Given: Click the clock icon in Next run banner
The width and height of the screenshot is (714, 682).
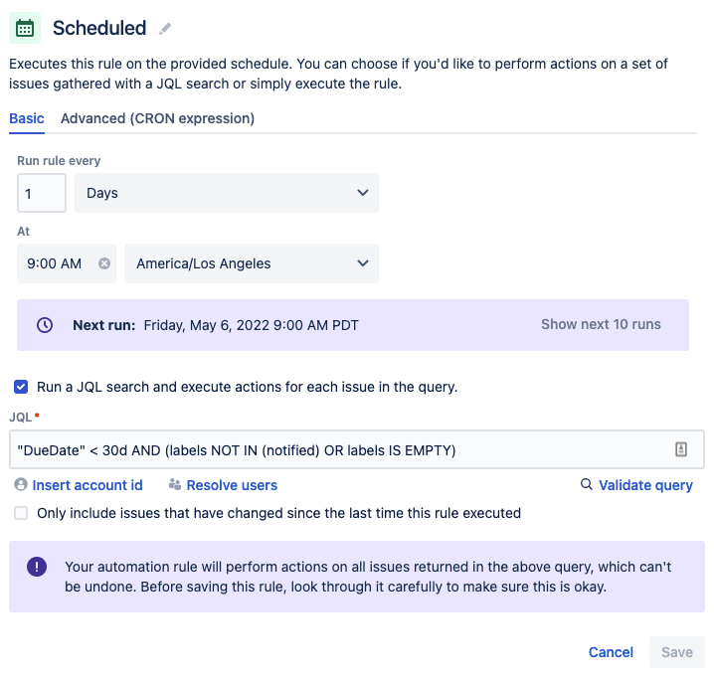Looking at the screenshot, I should [x=44, y=325].
